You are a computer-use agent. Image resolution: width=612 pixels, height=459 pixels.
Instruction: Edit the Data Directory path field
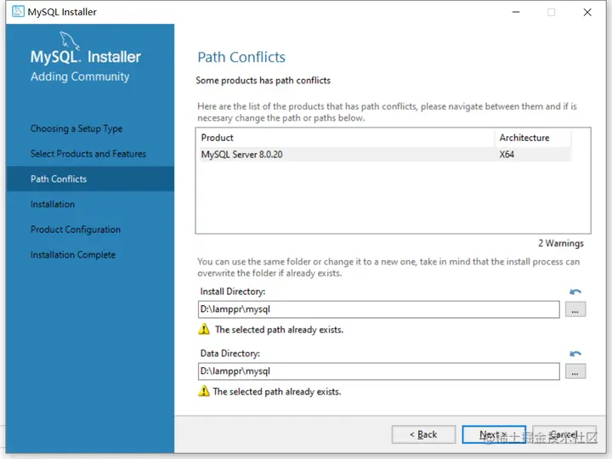tap(378, 371)
